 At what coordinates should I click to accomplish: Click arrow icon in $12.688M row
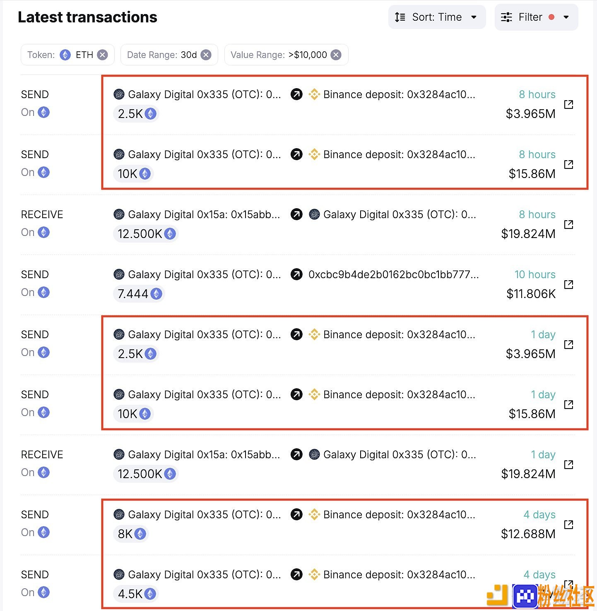click(296, 514)
